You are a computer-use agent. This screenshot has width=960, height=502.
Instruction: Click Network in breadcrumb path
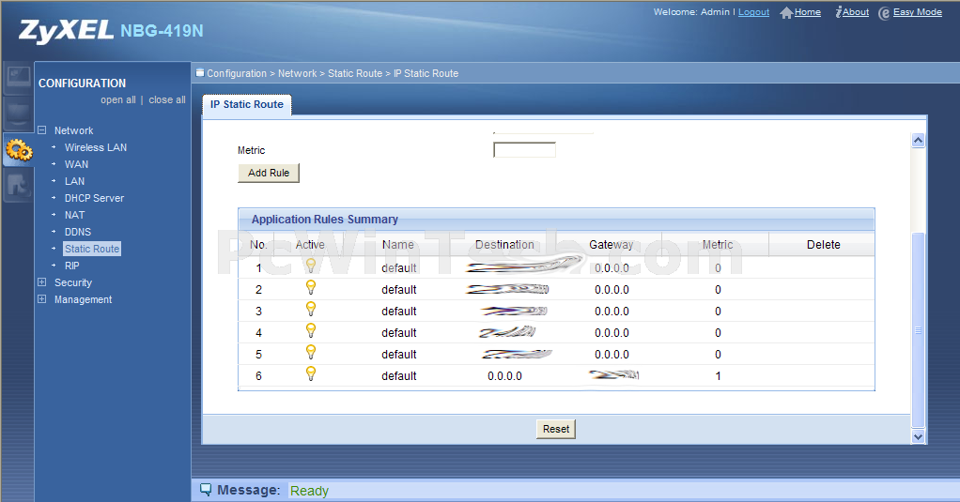pyautogui.click(x=298, y=73)
